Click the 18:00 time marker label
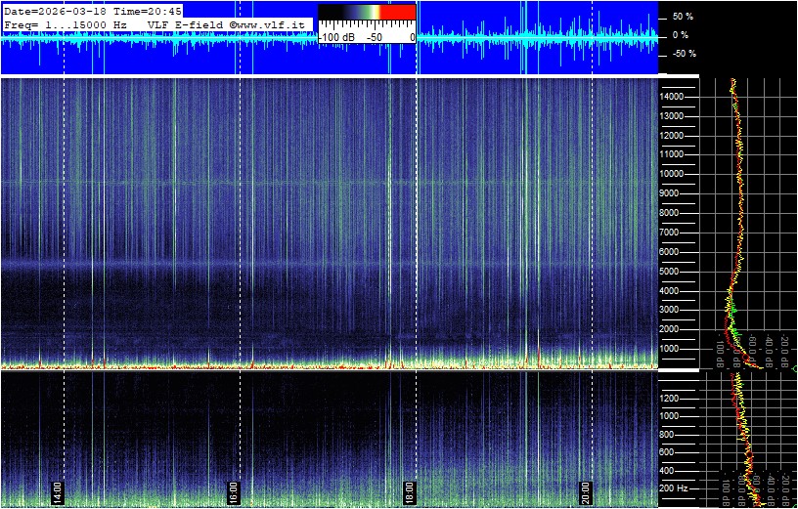Image resolution: width=798 pixels, height=509 pixels. [410, 492]
